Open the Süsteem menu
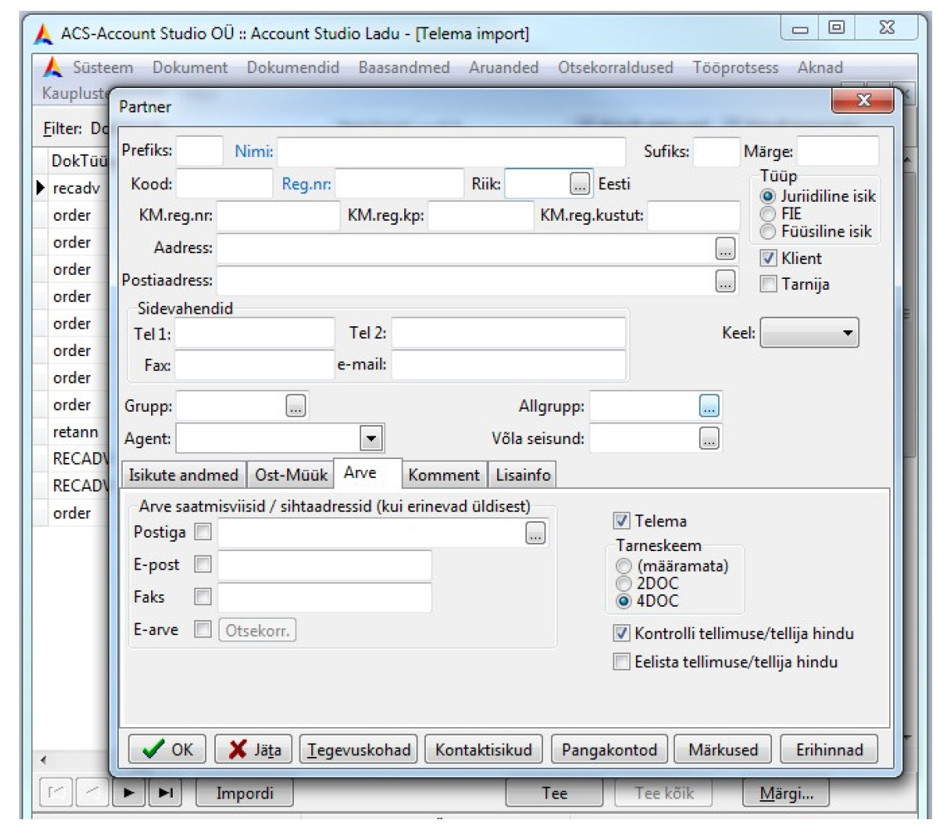Image resolution: width=948 pixels, height=830 pixels. (103, 68)
